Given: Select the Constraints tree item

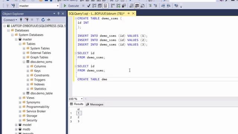Looking at the screenshot, I should point(42,75).
